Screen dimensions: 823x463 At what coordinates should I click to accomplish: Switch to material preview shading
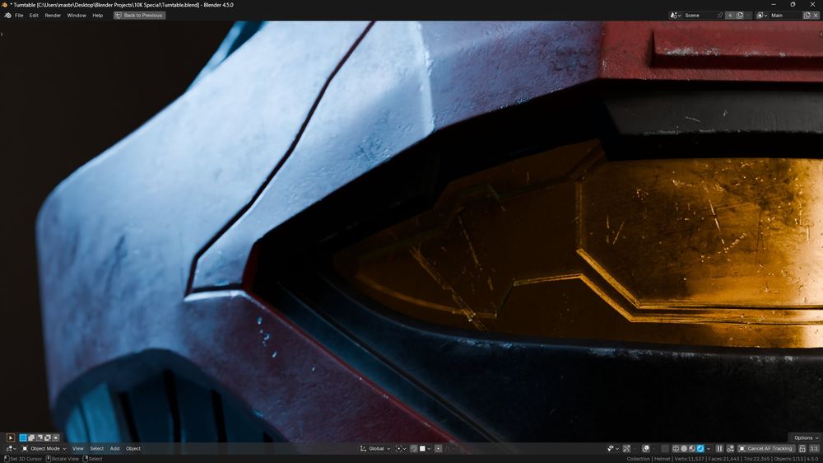pyautogui.click(x=692, y=449)
